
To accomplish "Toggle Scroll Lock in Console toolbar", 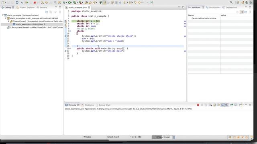I will point(215,105).
